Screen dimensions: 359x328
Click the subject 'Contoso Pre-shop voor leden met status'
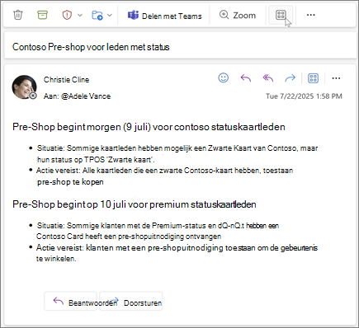click(91, 47)
